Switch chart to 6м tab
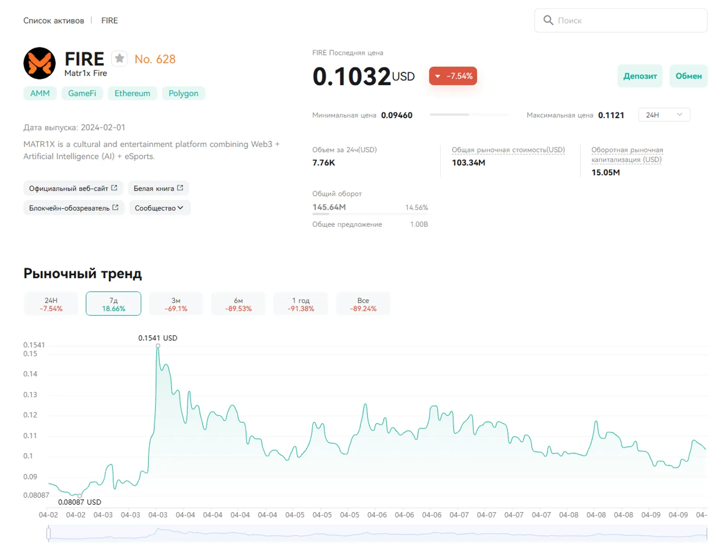The height and width of the screenshot is (552, 726). 238,304
